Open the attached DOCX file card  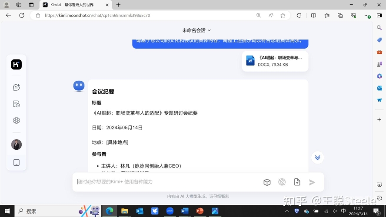click(x=275, y=61)
